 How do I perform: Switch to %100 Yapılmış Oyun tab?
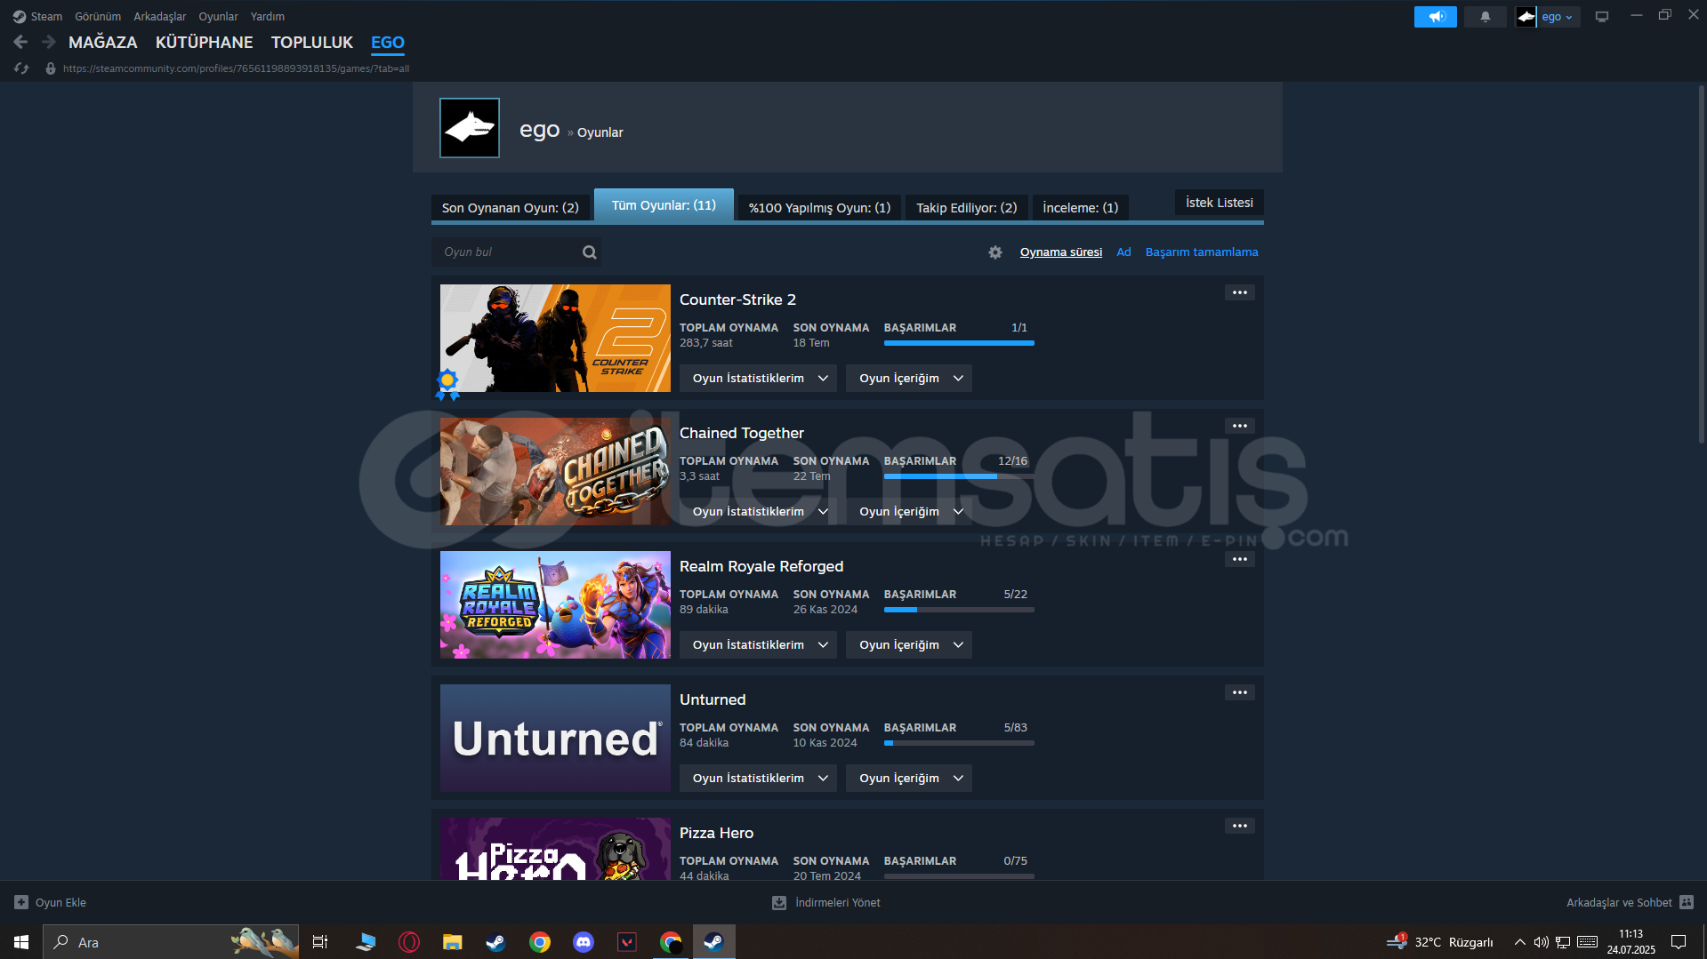[x=819, y=208]
